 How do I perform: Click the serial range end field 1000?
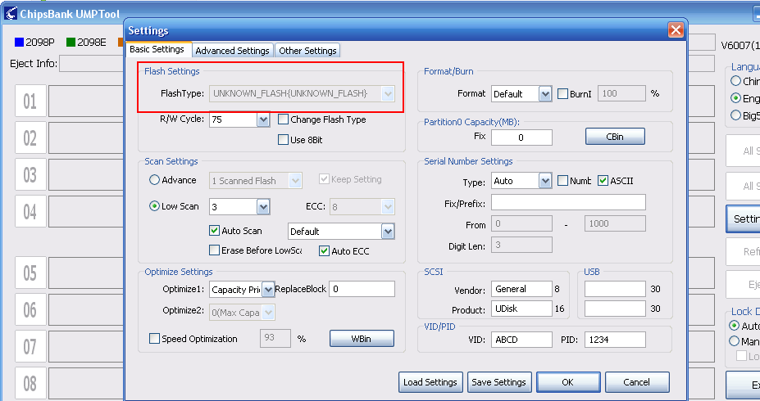click(x=615, y=223)
